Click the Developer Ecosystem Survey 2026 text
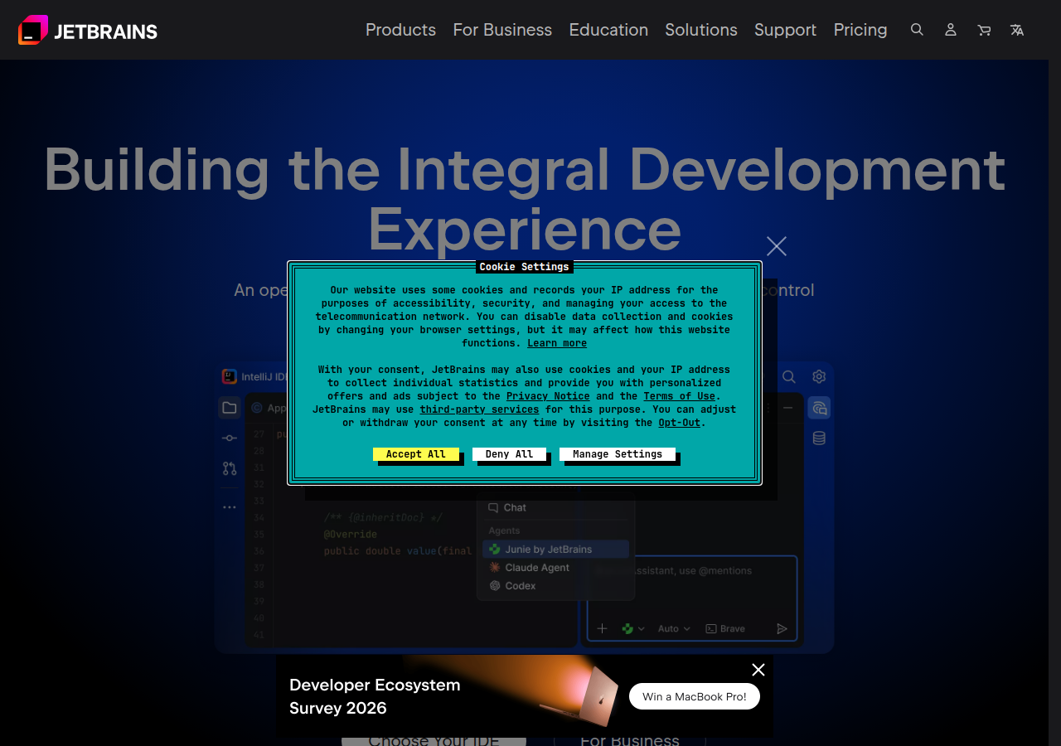This screenshot has height=746, width=1061. coord(375,696)
